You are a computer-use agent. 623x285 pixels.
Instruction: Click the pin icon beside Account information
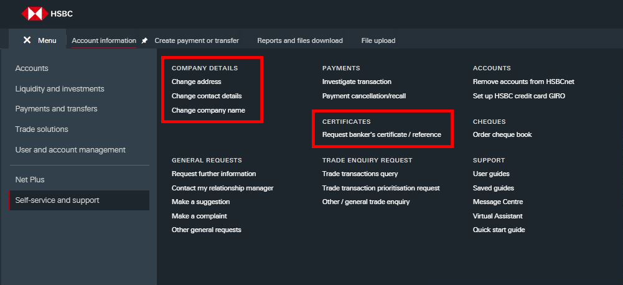[144, 40]
